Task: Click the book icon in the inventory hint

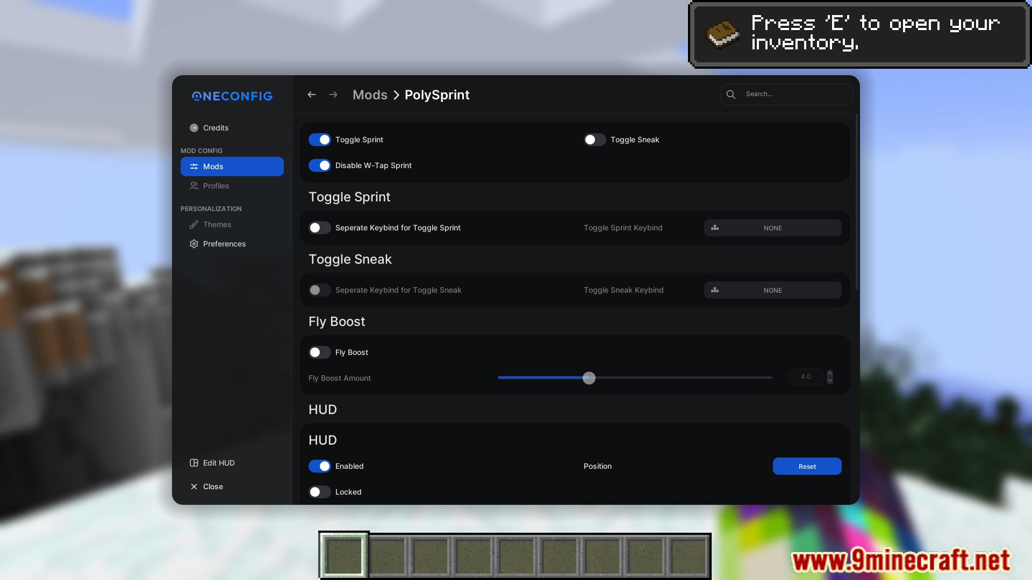Action: 722,35
